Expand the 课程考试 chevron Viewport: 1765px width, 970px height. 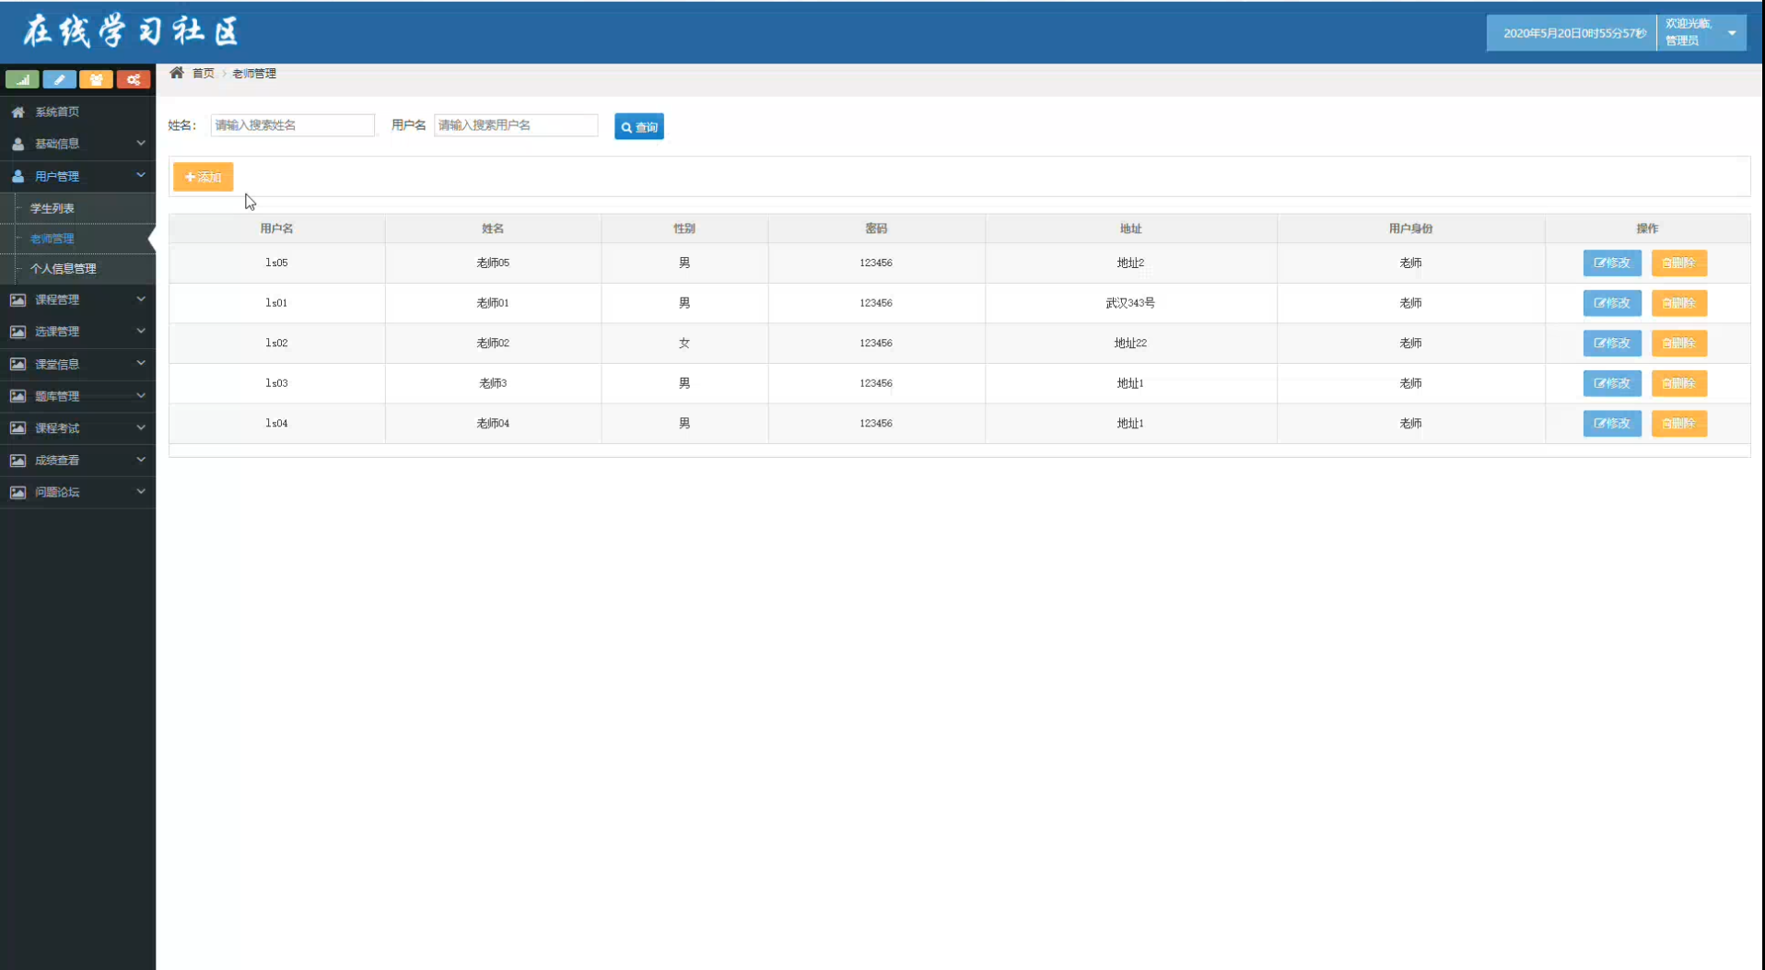[x=141, y=427]
